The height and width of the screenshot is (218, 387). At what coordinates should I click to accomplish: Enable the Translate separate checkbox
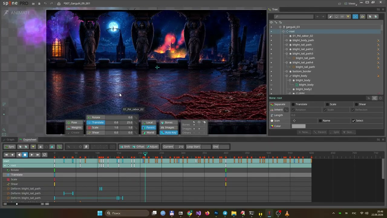point(293,104)
